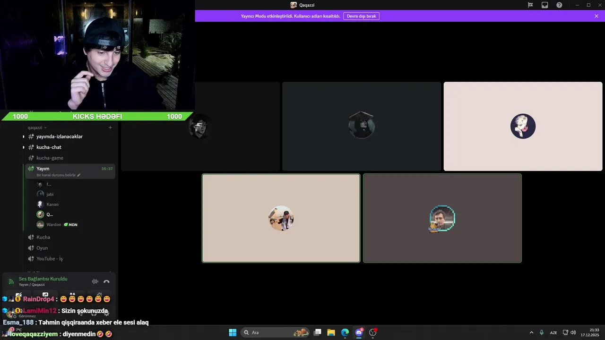Open File Explorer from taskbar
The image size is (605, 340).
(331, 332)
